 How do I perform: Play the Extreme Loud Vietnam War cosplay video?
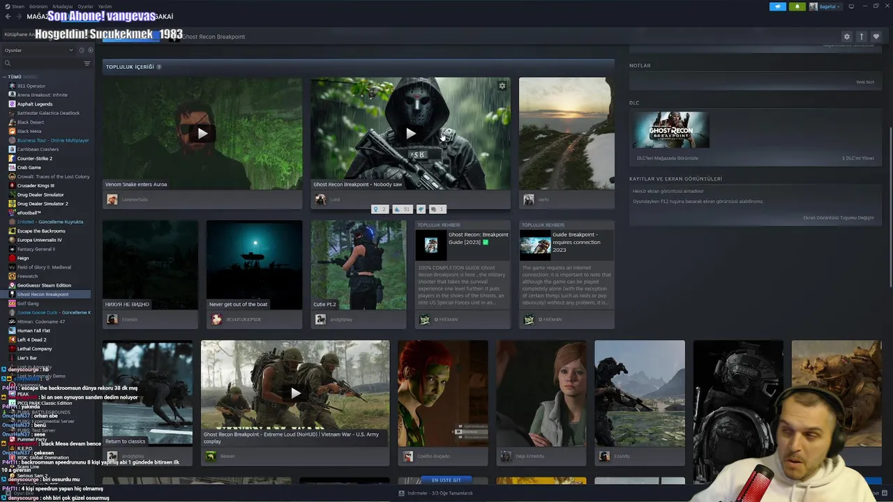click(x=295, y=393)
